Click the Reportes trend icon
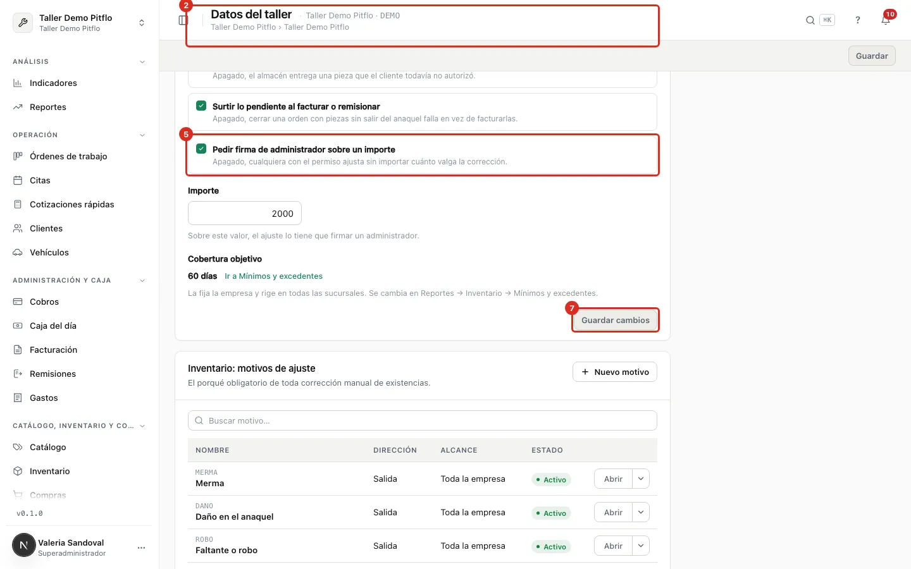Image resolution: width=911 pixels, height=569 pixels. pos(18,107)
